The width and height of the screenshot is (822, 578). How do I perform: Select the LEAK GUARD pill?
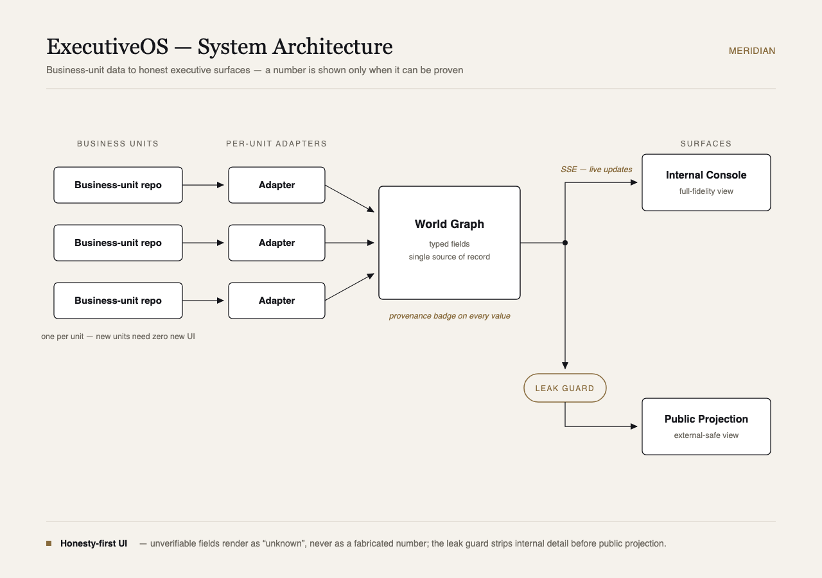(x=565, y=388)
